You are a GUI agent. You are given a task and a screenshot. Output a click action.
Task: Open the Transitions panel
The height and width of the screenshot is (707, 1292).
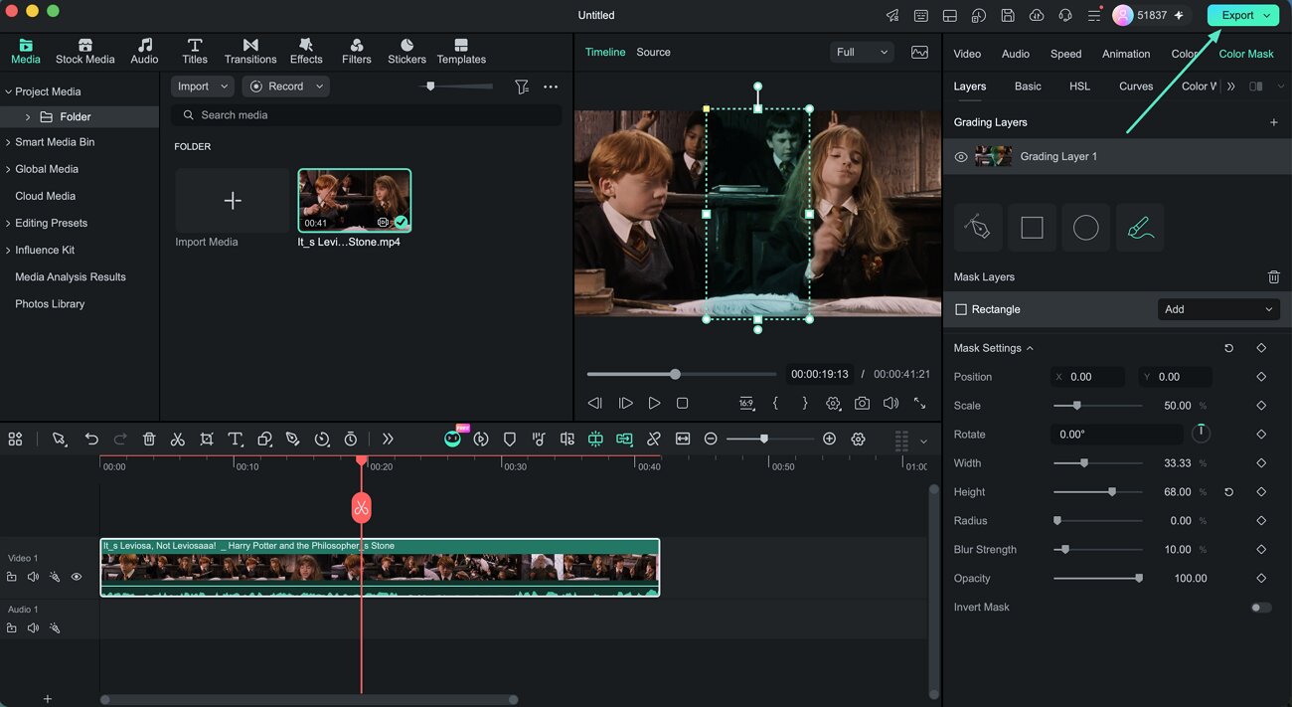250,52
